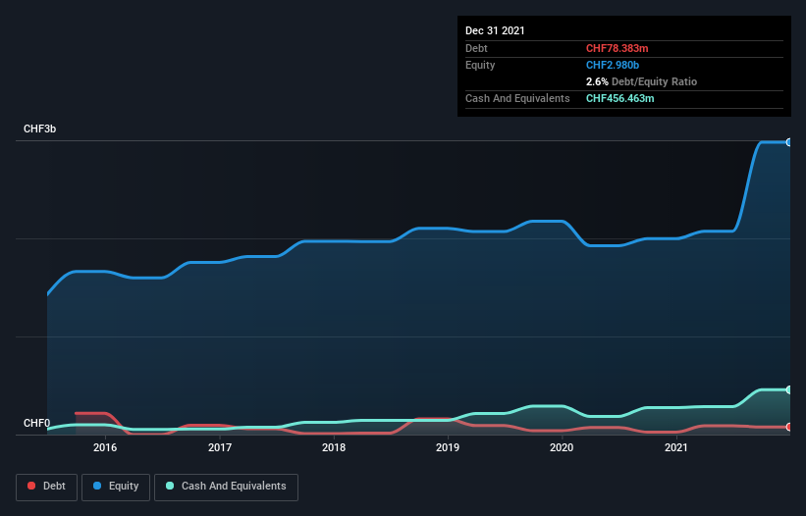Click the CHF456.463m cash value
The width and height of the screenshot is (806, 516).
click(619, 98)
